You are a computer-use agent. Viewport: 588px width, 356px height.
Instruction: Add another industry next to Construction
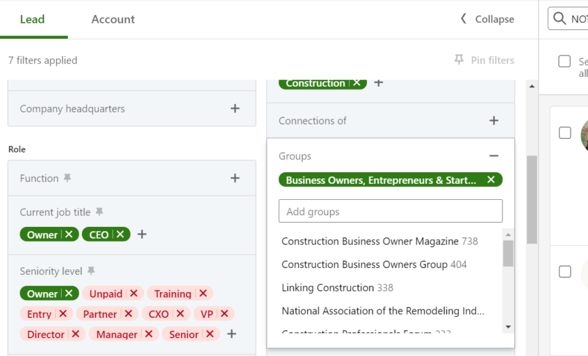[379, 83]
